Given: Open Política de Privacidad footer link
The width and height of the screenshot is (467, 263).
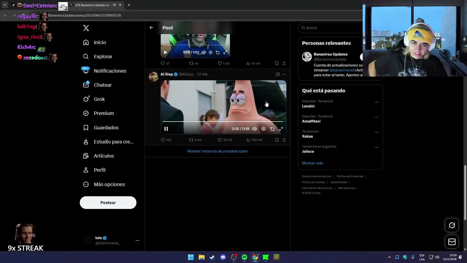Looking at the screenshot, I should click(350, 176).
